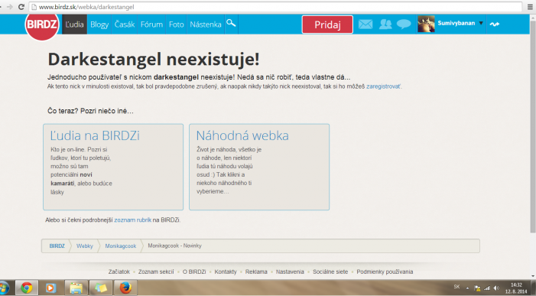The image size is (536, 296).
Task: Open the Kontakty footer link
Action: (x=226, y=272)
